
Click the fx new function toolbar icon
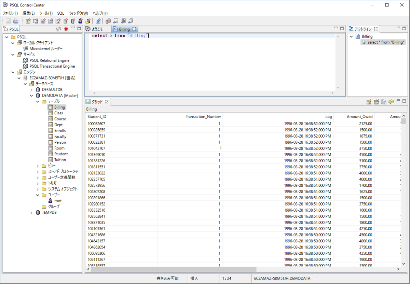coord(51,21)
